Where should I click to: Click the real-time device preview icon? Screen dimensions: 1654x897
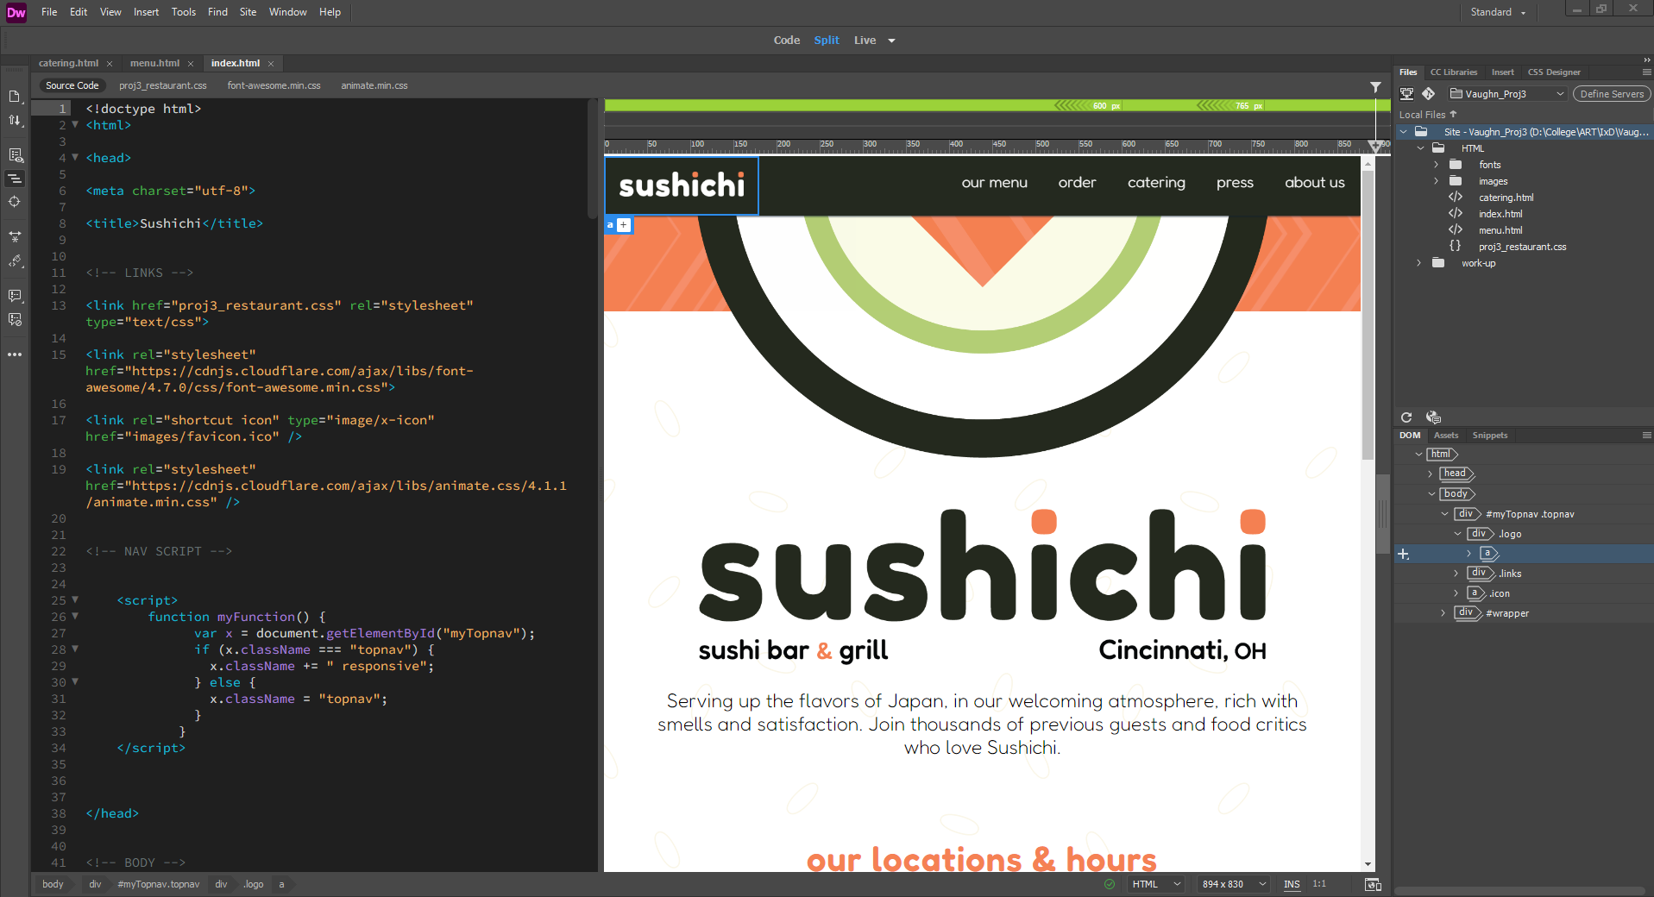pyautogui.click(x=1373, y=884)
